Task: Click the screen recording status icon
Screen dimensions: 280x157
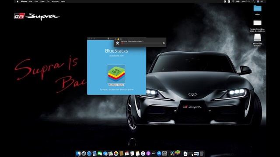Action: pos(225,1)
